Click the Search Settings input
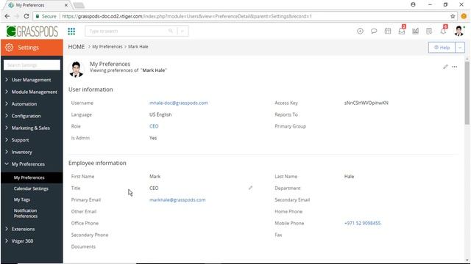 (x=32, y=65)
